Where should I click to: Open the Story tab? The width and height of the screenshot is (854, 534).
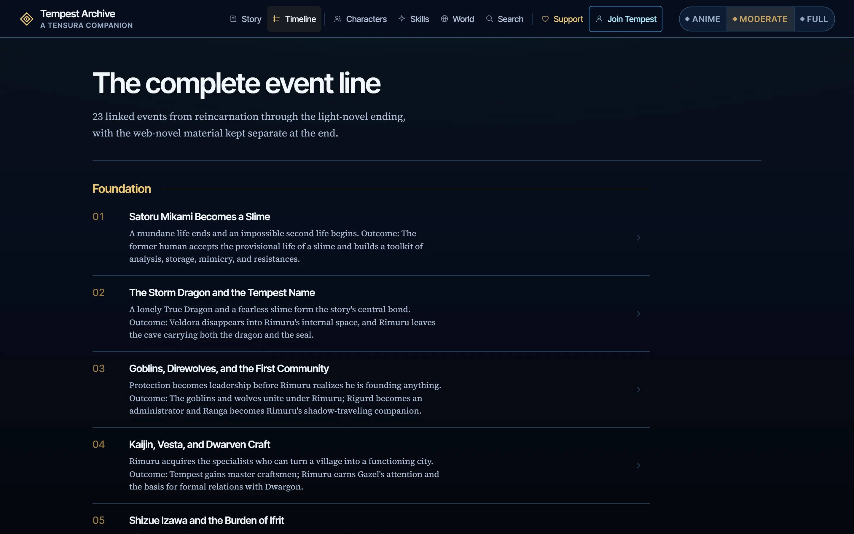246,19
